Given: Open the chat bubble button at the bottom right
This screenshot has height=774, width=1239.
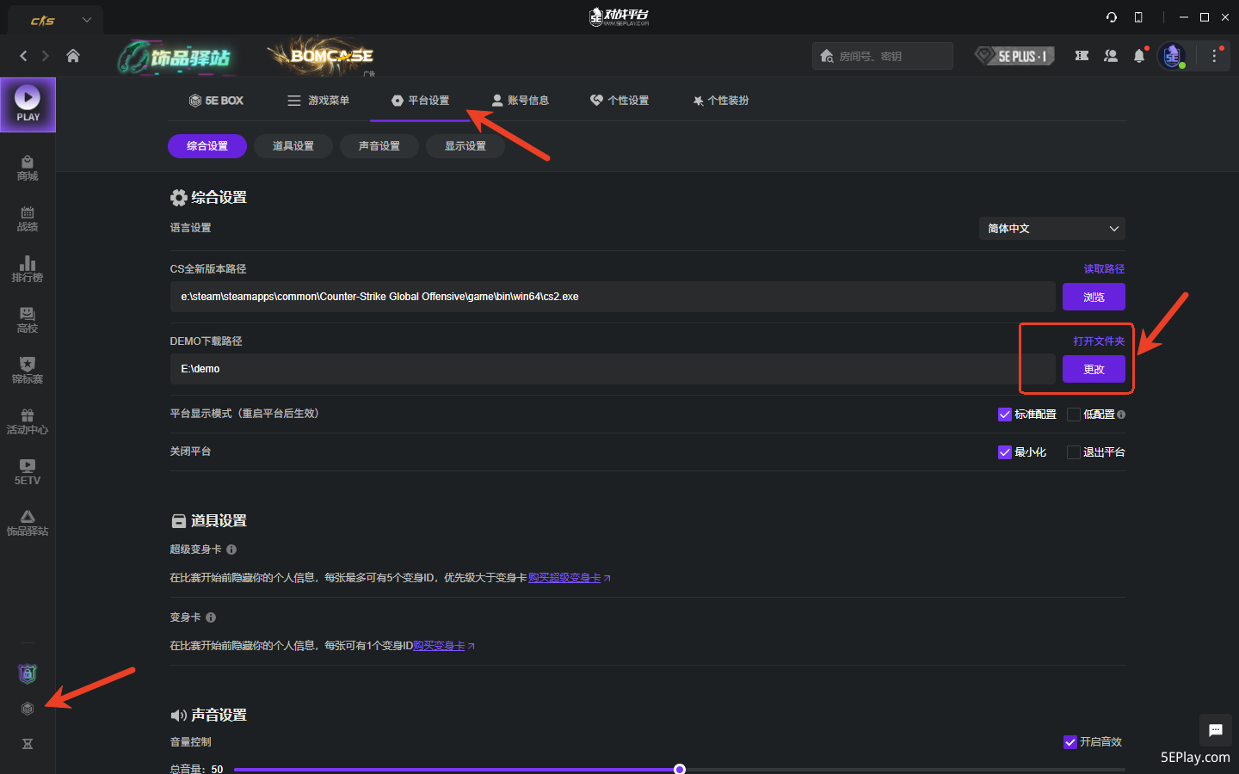Looking at the screenshot, I should pos(1216,730).
